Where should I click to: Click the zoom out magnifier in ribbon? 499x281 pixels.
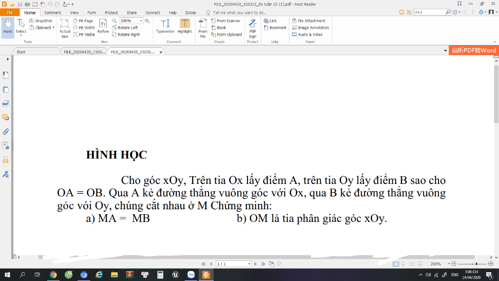click(x=114, y=20)
